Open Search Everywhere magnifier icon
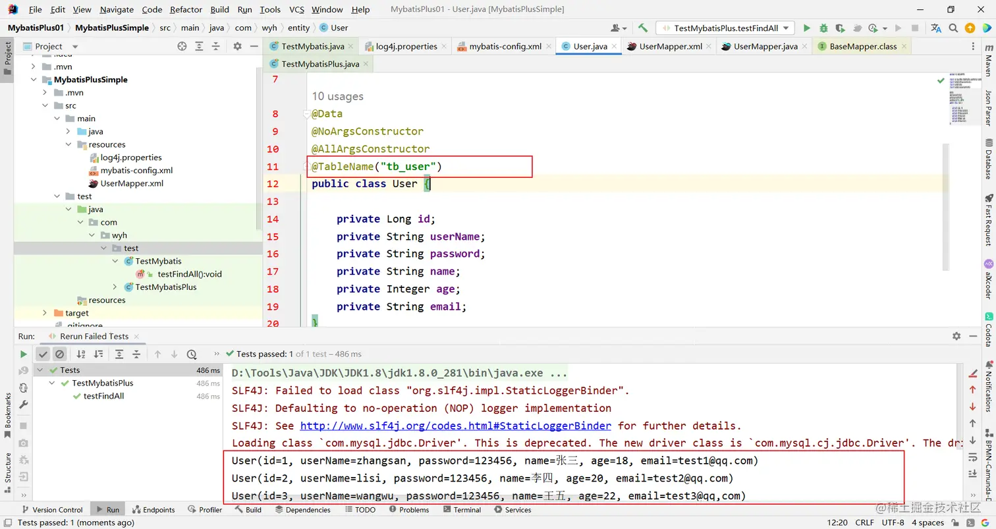This screenshot has width=996, height=529. [953, 28]
